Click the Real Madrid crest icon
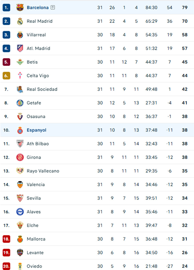 point(20,21)
